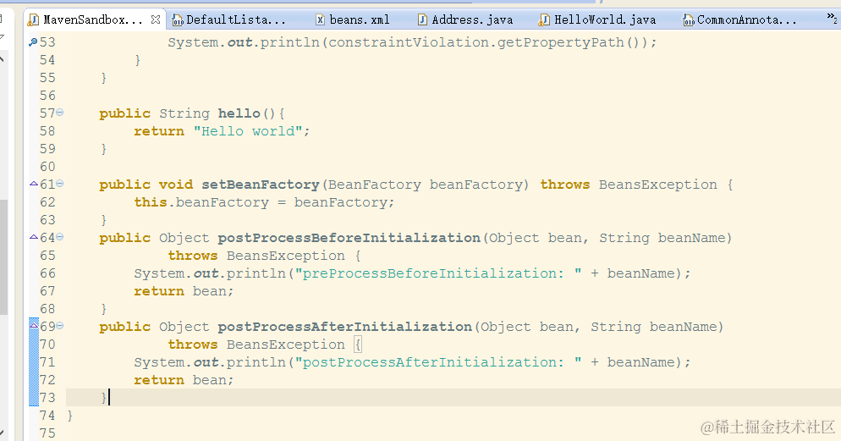Click this.beanFactory assignment on line 62

[264, 202]
